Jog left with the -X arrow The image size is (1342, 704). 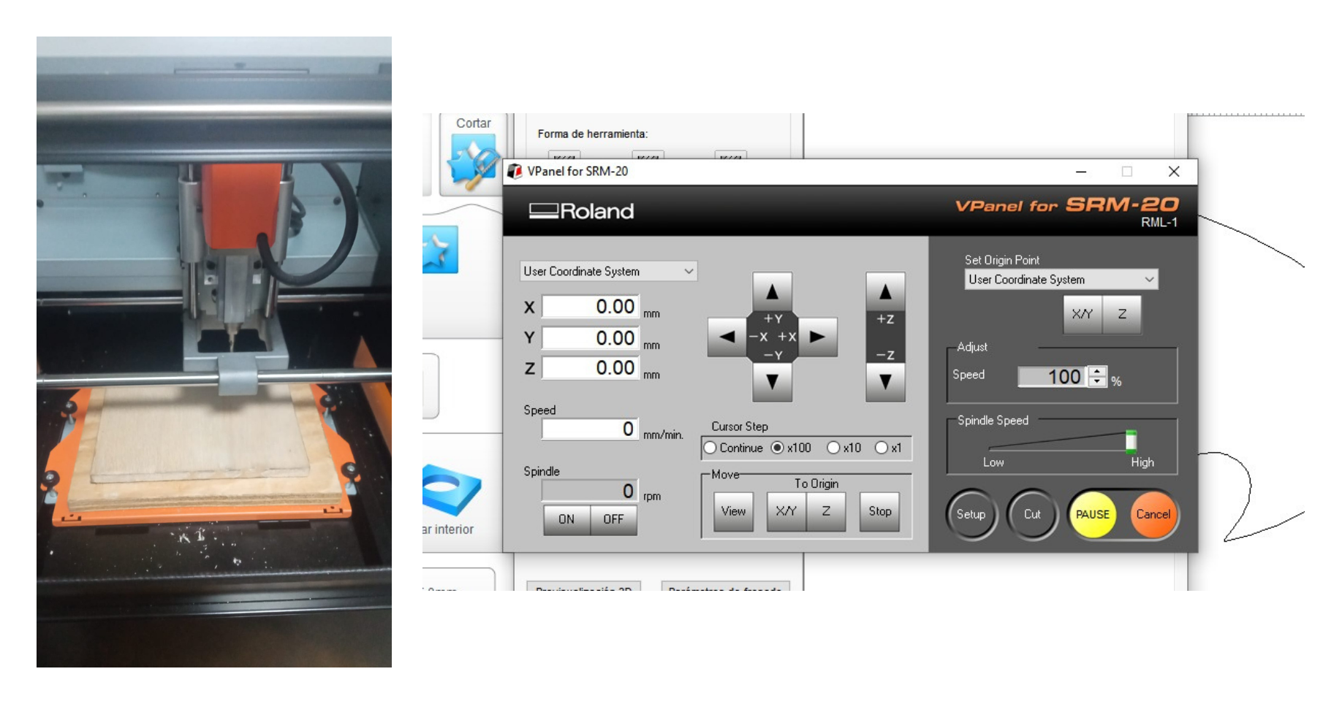tap(726, 337)
